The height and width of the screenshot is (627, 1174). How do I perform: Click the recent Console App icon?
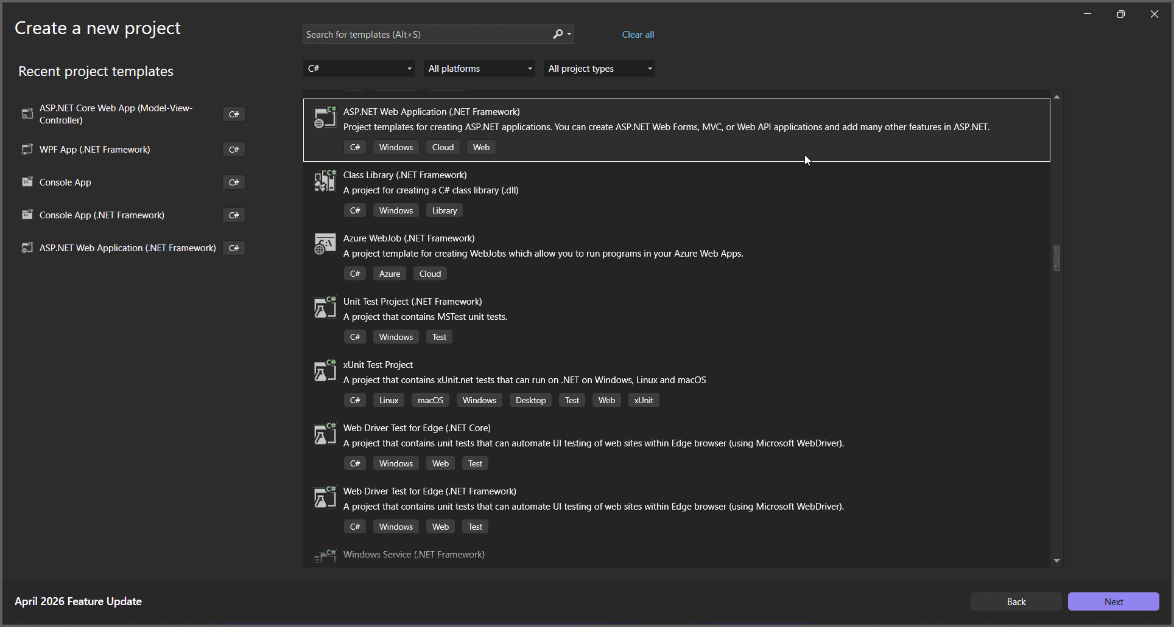click(x=27, y=182)
